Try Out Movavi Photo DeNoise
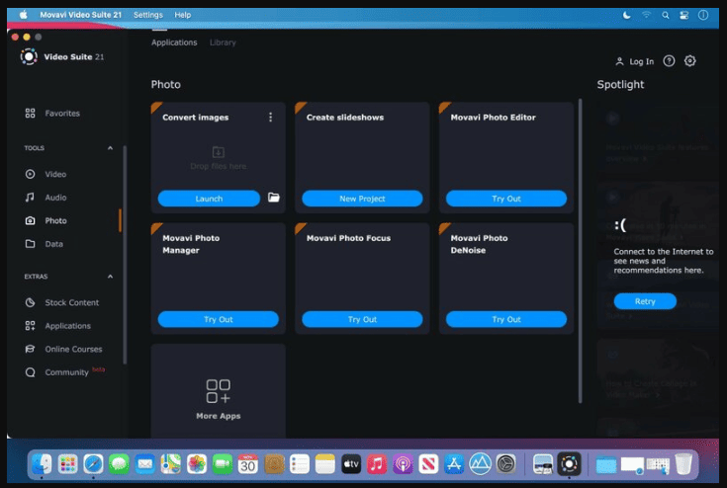 click(x=506, y=319)
